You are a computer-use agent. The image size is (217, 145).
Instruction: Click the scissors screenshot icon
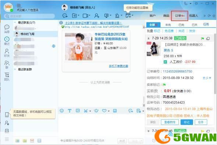coord(86,111)
